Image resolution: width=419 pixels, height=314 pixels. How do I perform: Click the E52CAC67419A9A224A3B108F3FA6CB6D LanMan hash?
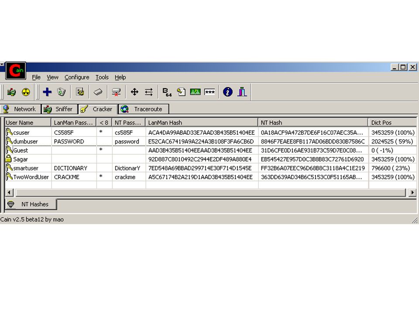pyautogui.click(x=201, y=141)
